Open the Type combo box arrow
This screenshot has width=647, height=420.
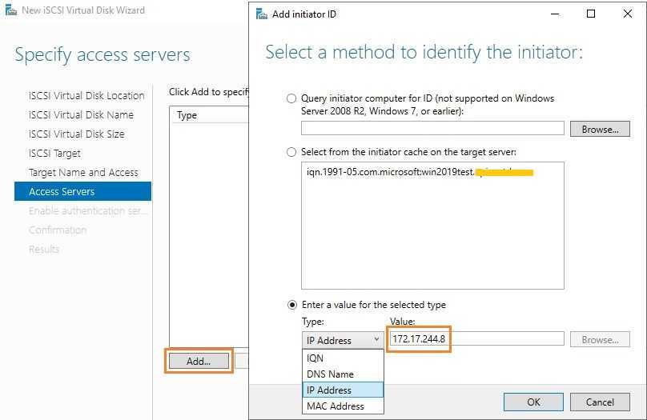[376, 340]
